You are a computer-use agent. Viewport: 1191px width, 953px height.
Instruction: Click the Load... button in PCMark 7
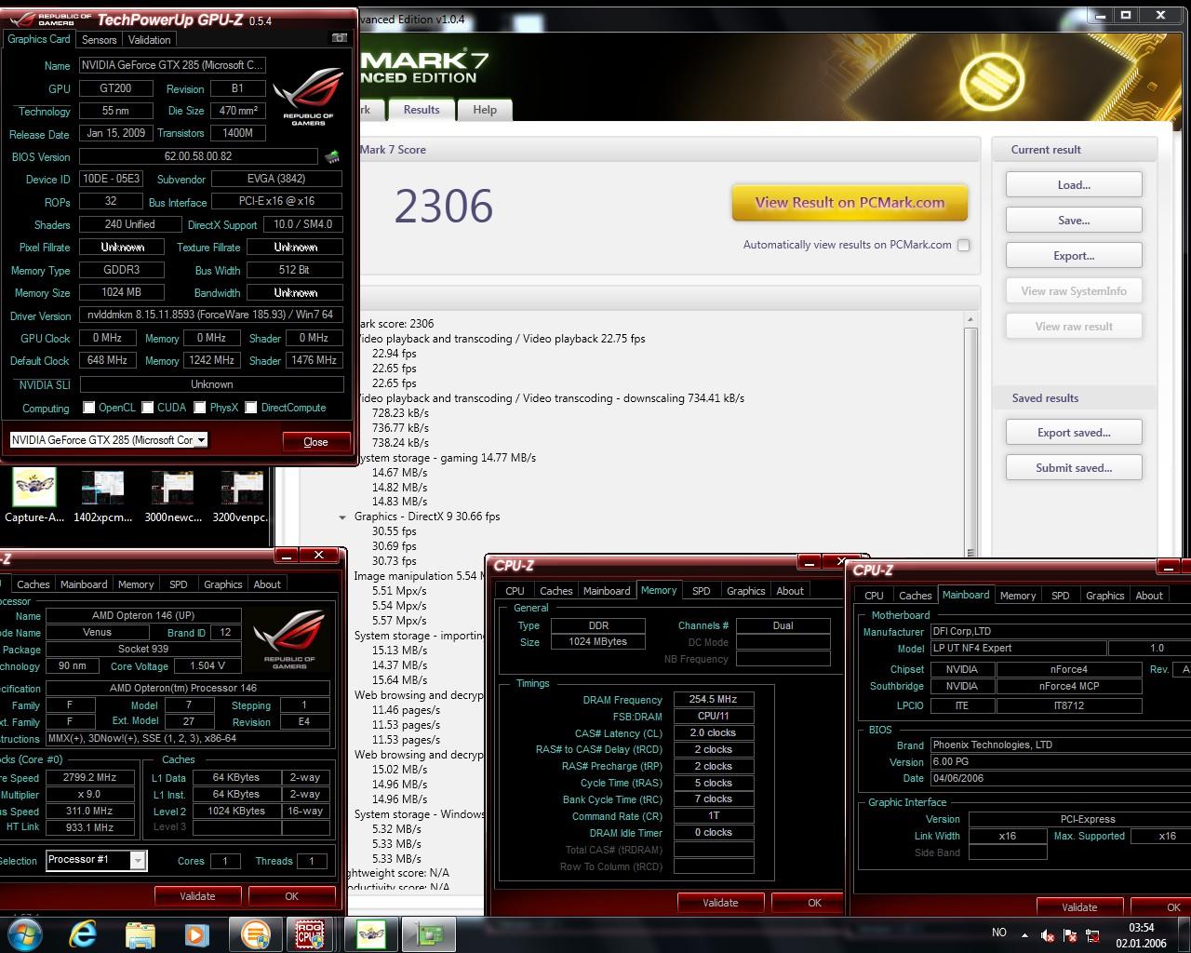point(1074,185)
